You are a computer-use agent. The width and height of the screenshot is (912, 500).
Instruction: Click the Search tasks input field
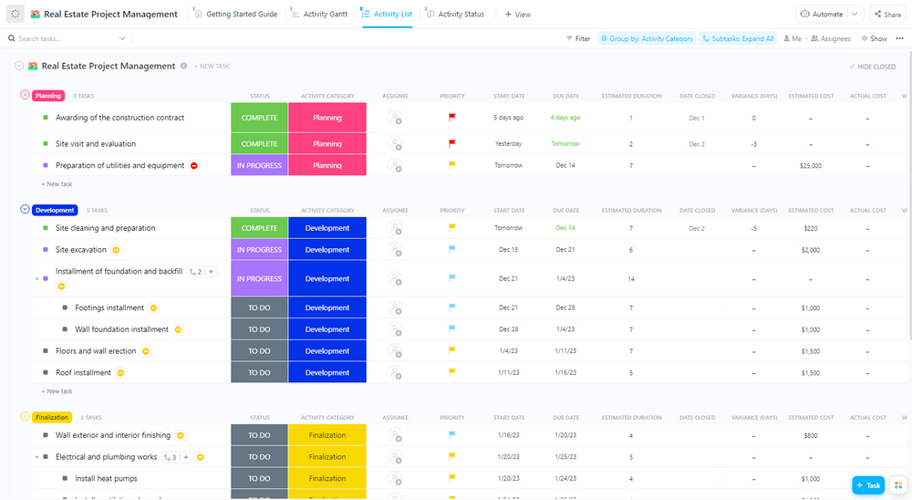pos(64,39)
